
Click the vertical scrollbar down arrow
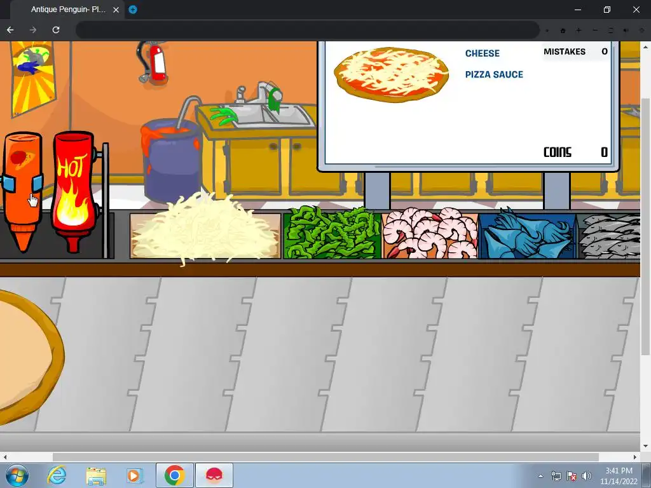[646, 447]
